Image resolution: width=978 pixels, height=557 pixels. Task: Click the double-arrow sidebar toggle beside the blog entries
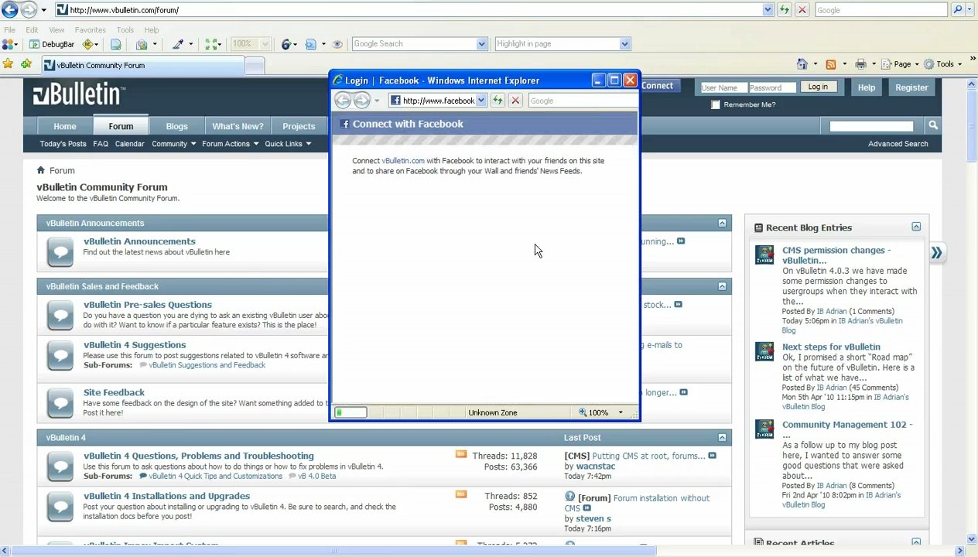pos(936,253)
